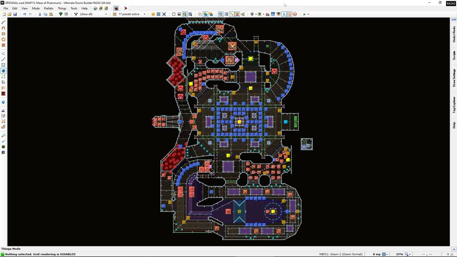Open the Undo / Redo side panel tab
457x257 pixels.
click(x=454, y=34)
